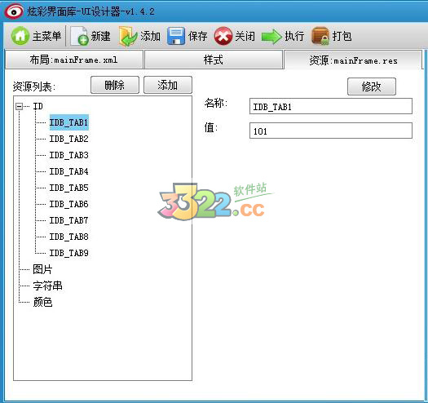This screenshot has width=428, height=403.
Task: Select the 图片 tree node
Action: point(42,269)
